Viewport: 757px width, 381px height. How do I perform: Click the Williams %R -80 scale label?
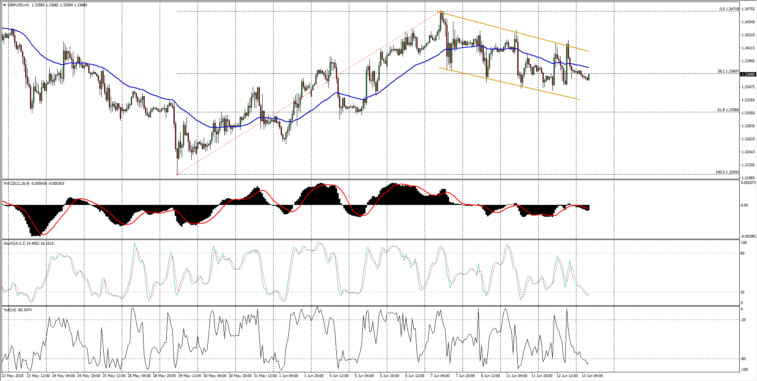pyautogui.click(x=744, y=359)
